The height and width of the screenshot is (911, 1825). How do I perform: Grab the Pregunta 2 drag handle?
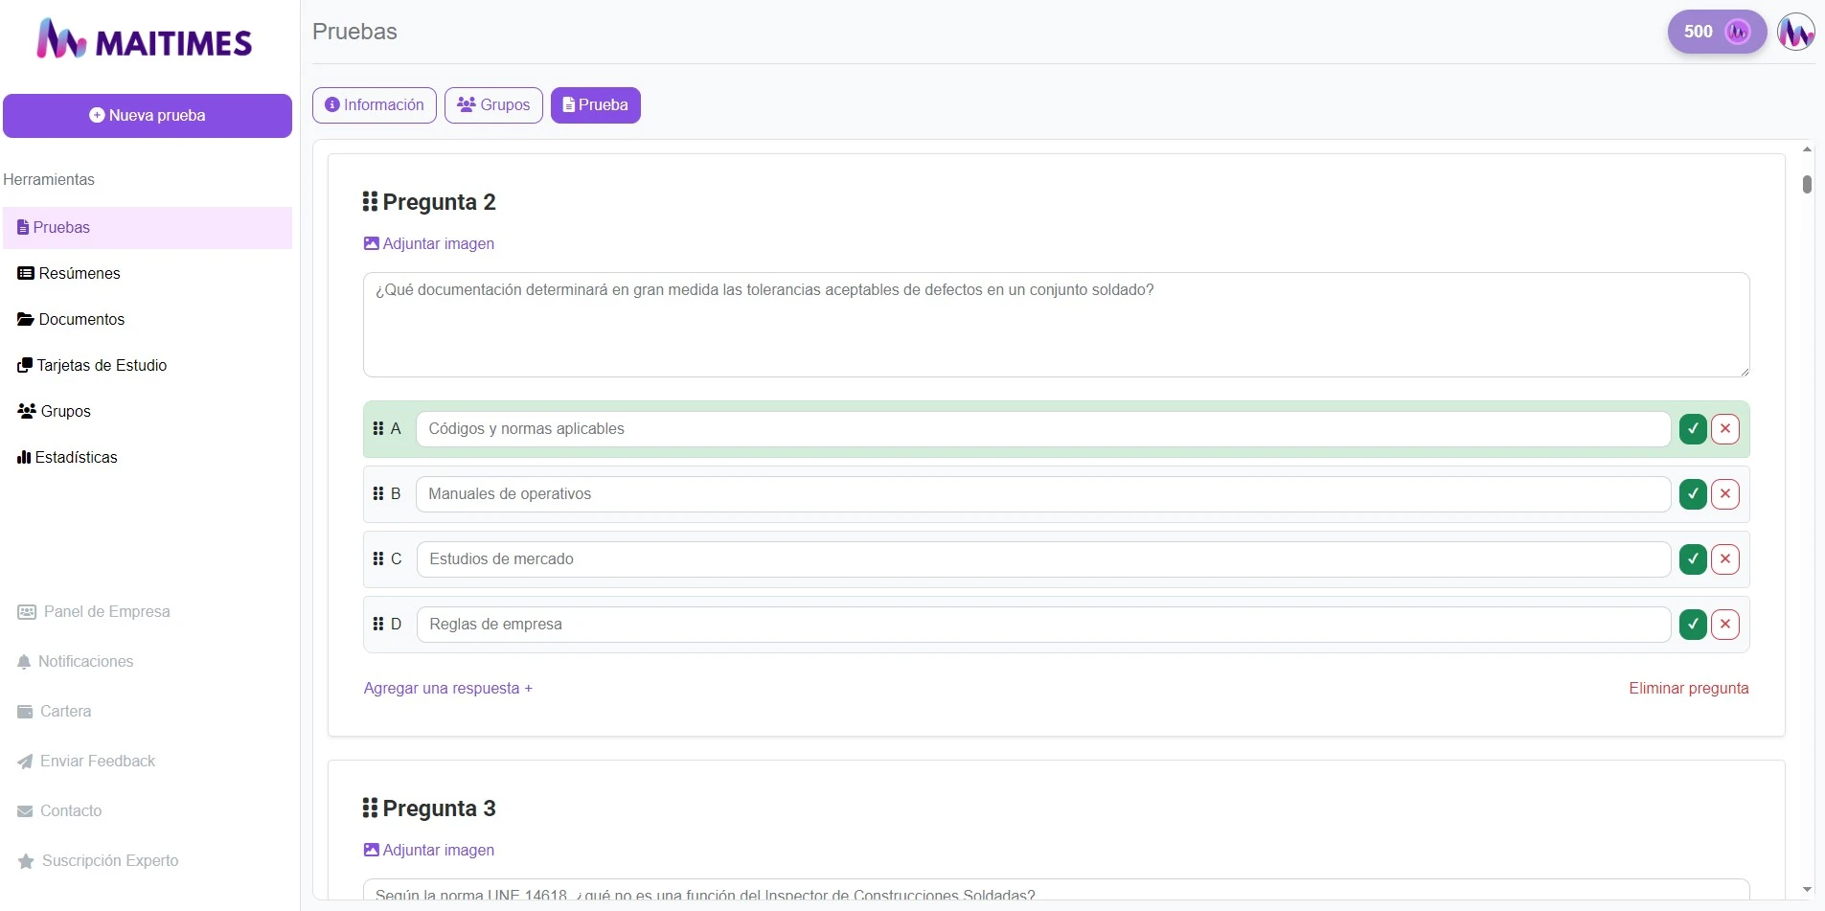pyautogui.click(x=370, y=202)
